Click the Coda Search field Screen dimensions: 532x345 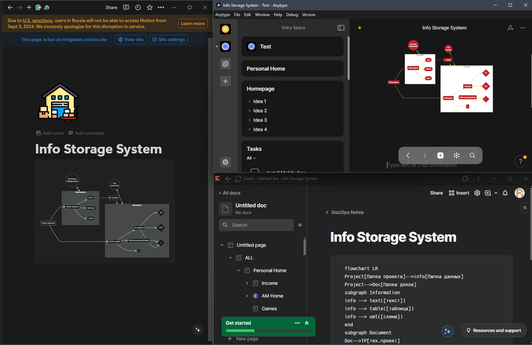(x=256, y=225)
